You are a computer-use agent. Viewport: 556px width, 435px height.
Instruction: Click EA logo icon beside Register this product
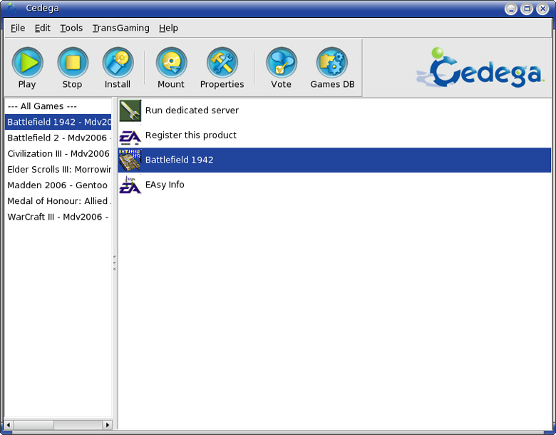130,138
